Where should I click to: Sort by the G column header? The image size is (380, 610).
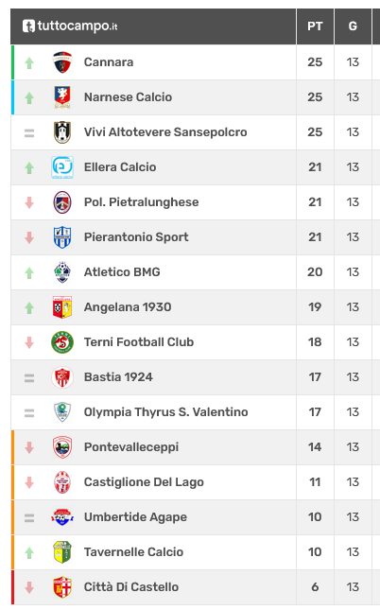(353, 26)
